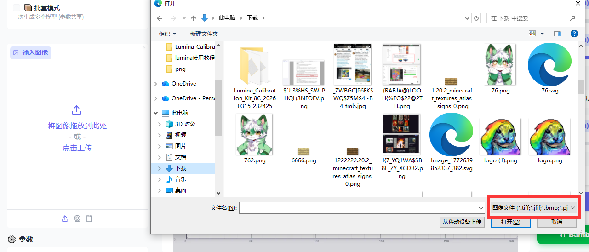589x252 pixels.
Task: Open the file name history dropdown arrow
Action: (481, 208)
